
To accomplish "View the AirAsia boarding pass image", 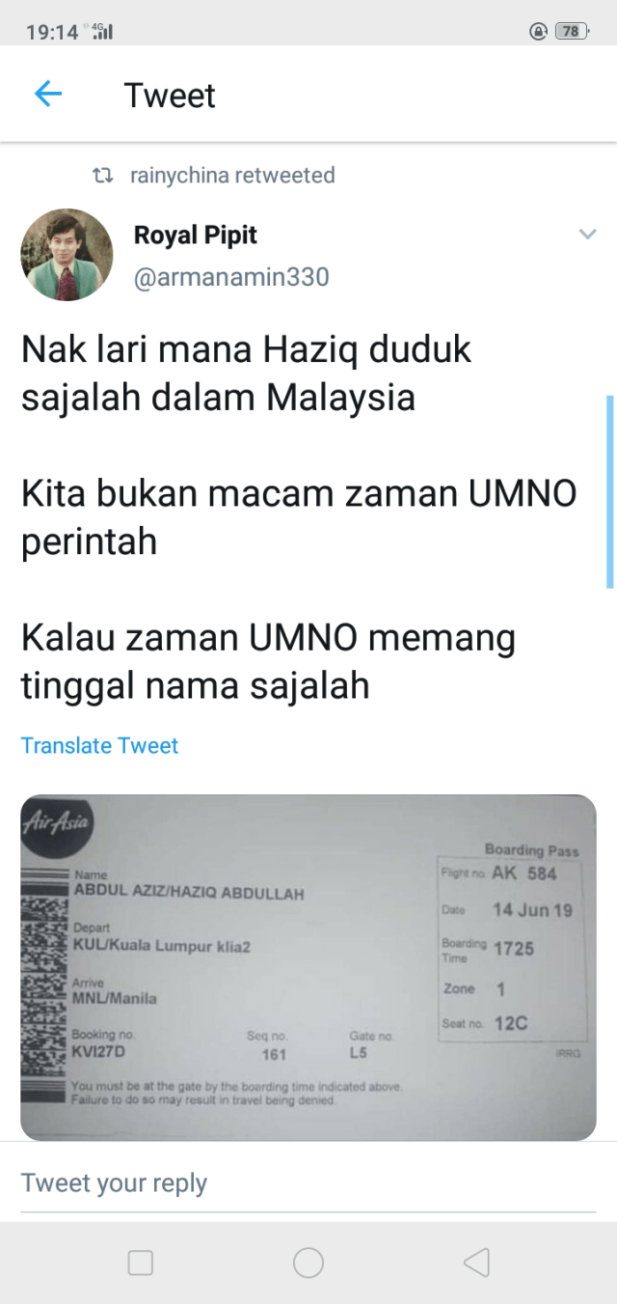I will (x=308, y=967).
